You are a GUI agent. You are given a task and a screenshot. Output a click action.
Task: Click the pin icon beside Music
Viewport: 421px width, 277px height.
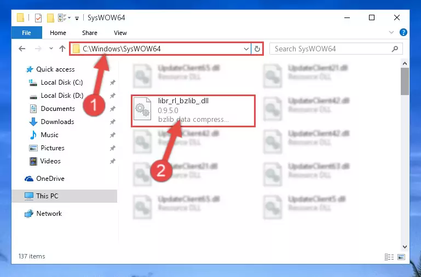tap(112, 135)
